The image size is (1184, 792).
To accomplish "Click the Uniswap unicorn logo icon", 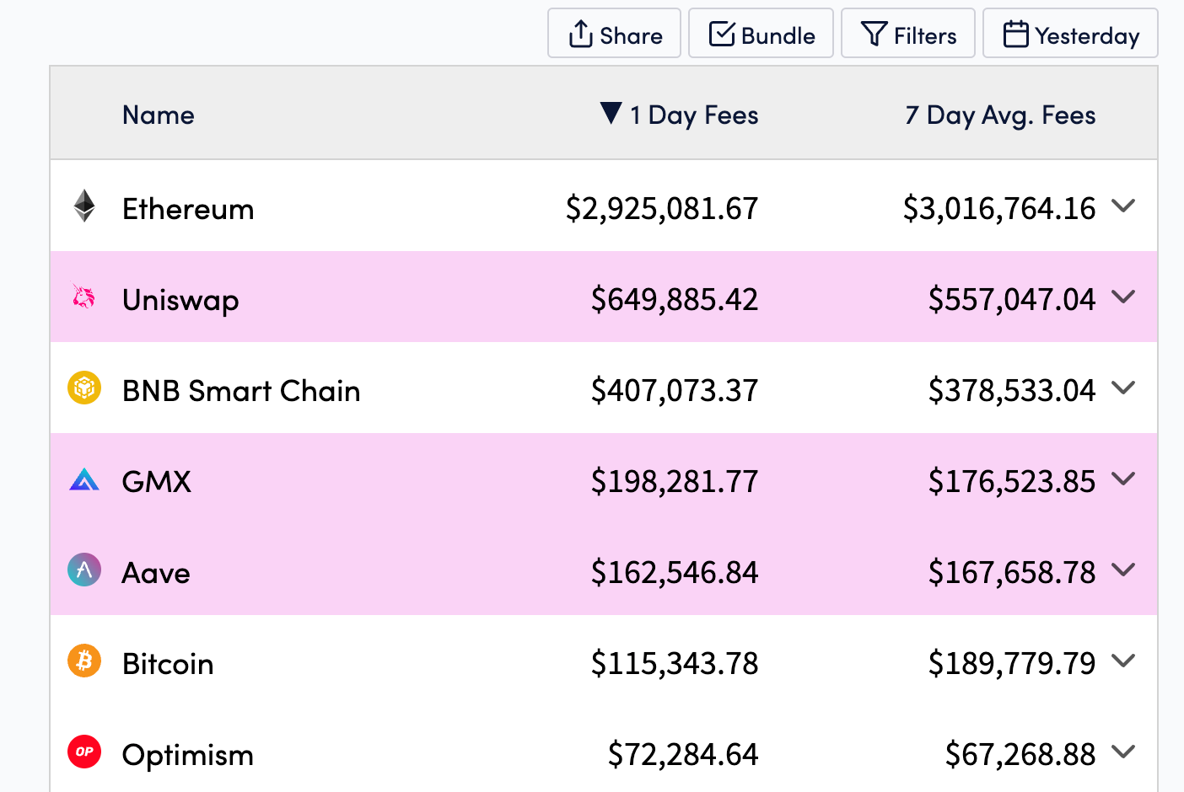I will click(83, 297).
